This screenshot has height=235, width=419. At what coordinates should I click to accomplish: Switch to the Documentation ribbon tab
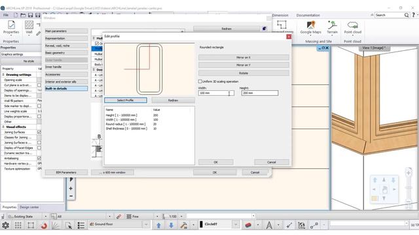308,15
